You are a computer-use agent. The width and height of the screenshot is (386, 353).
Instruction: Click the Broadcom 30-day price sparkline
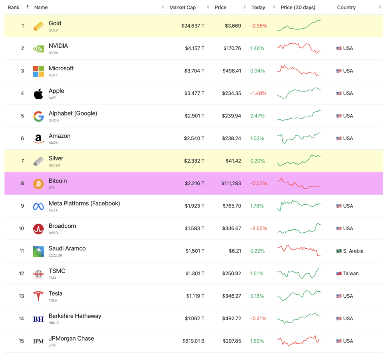coord(299,228)
